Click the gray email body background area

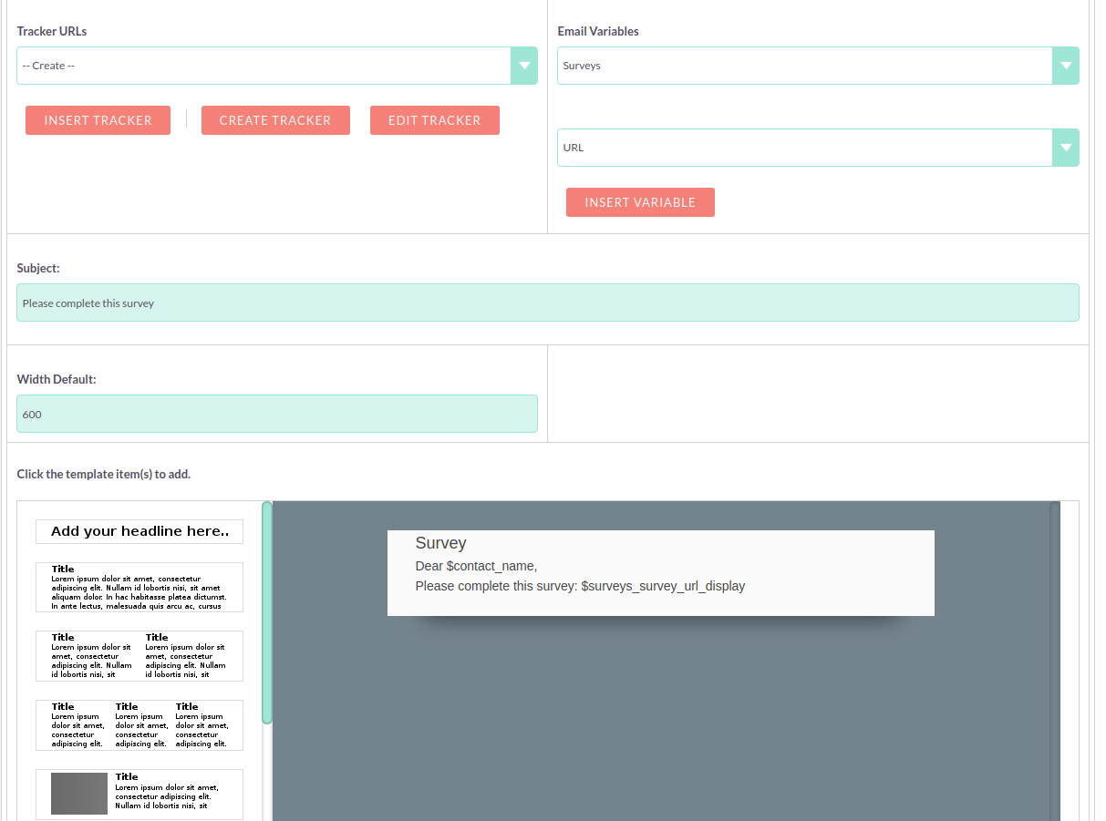(x=664, y=720)
